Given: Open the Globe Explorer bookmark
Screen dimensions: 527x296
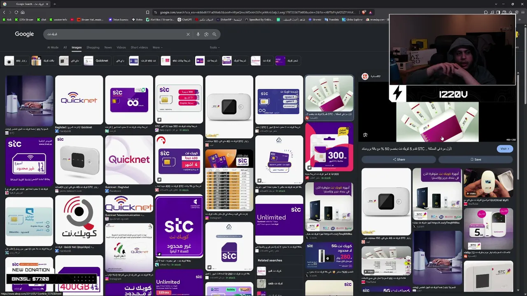Looking at the screenshot, I should coord(352,19).
